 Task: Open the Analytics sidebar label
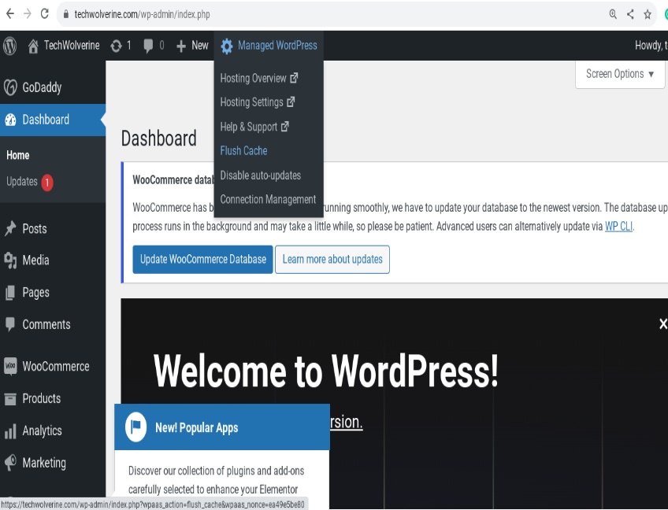[42, 431]
